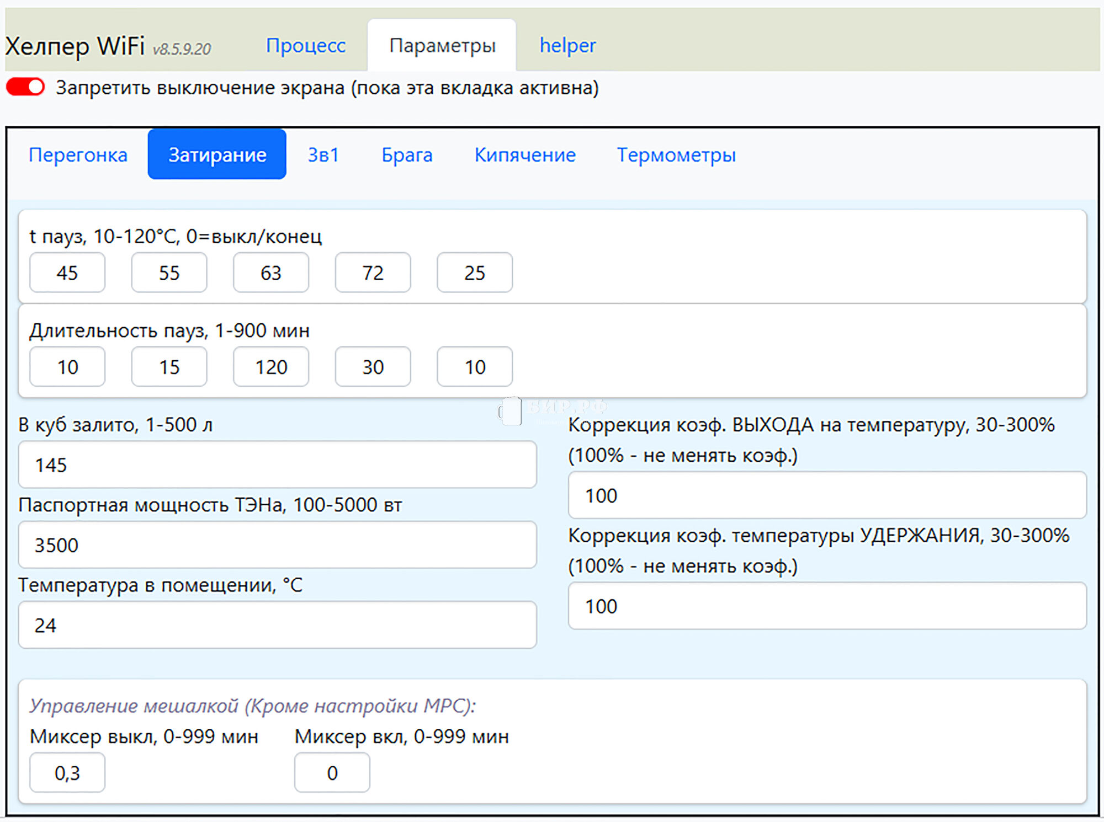Toggle the screen-off prevention switch

(x=25, y=88)
